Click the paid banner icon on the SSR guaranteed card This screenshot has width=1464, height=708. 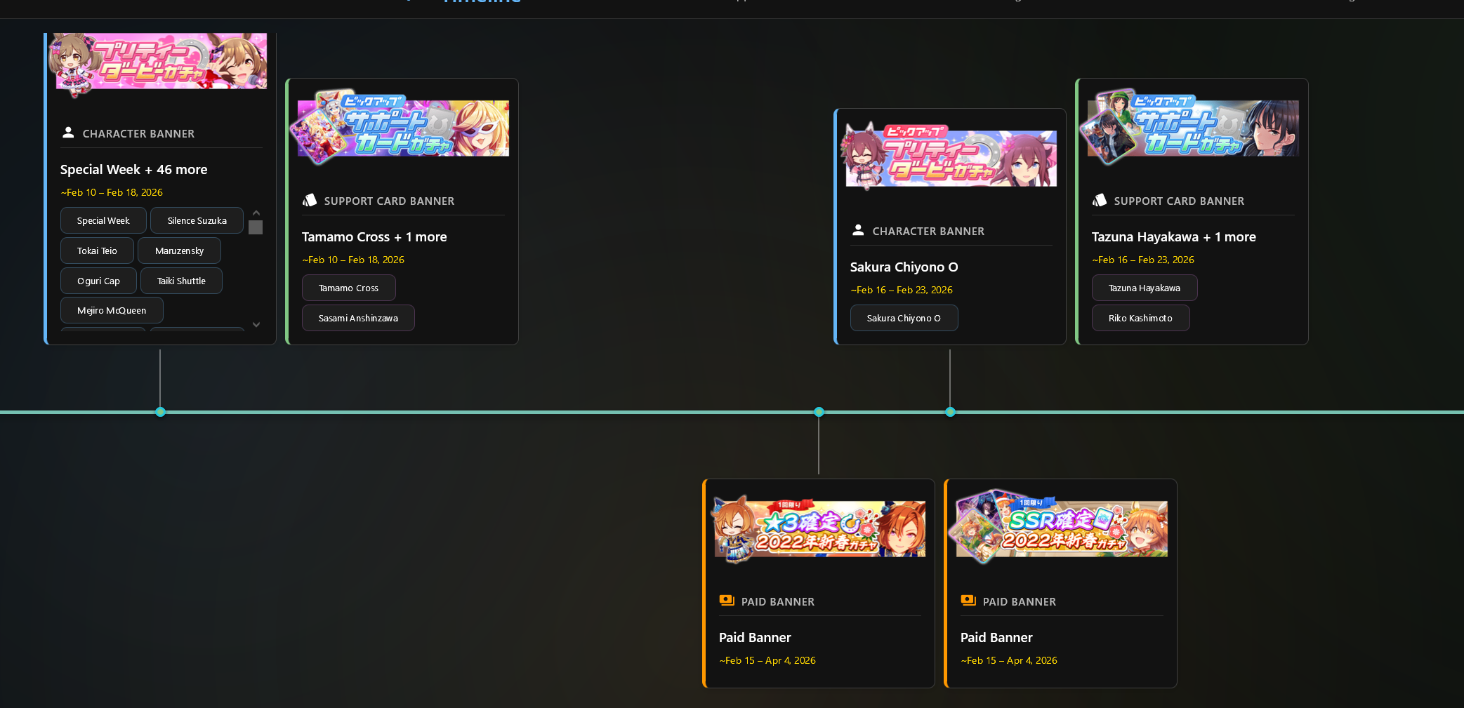pos(968,601)
